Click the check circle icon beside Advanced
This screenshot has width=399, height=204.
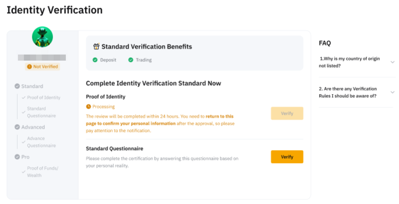(x=17, y=127)
